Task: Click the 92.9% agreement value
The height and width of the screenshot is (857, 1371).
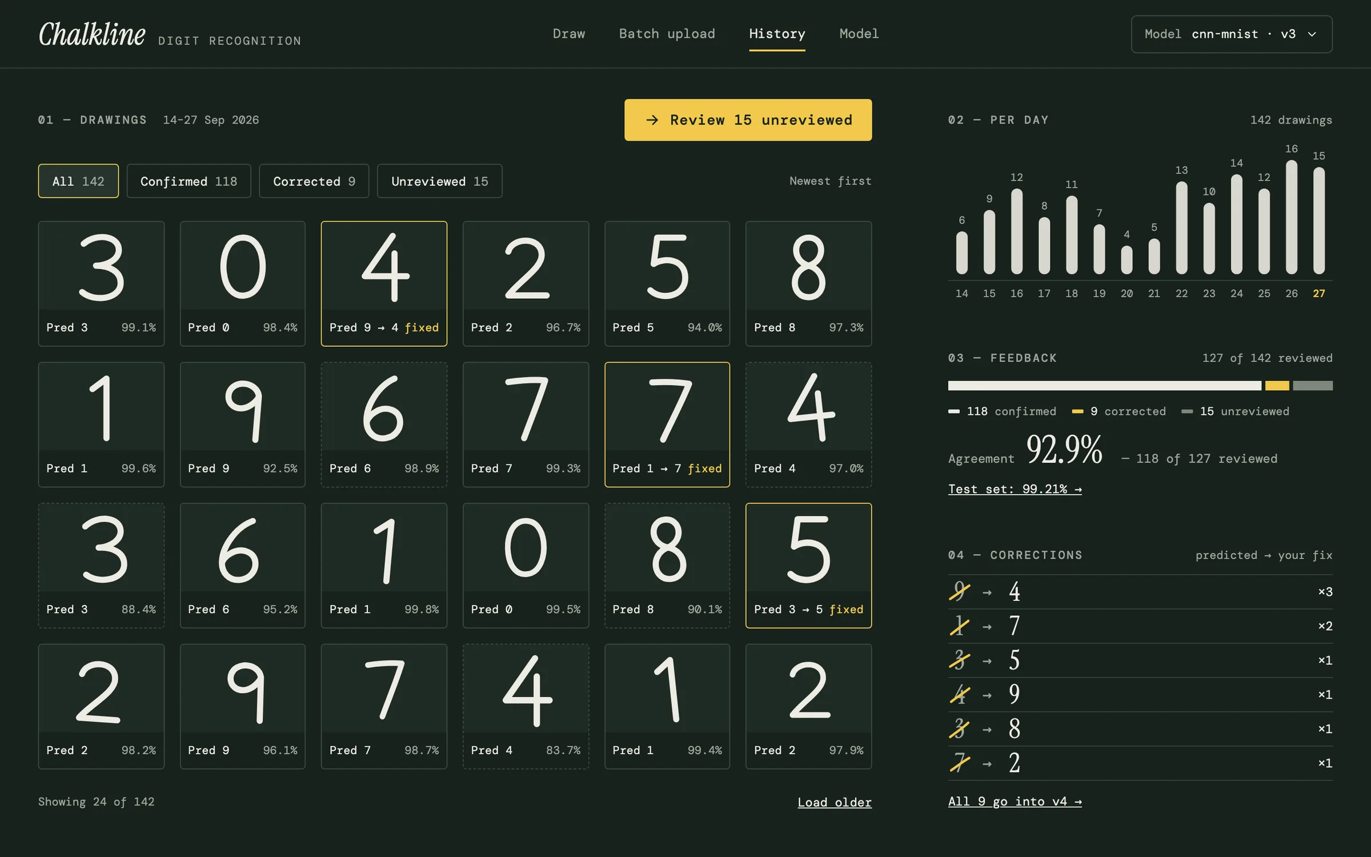Action: (1064, 450)
